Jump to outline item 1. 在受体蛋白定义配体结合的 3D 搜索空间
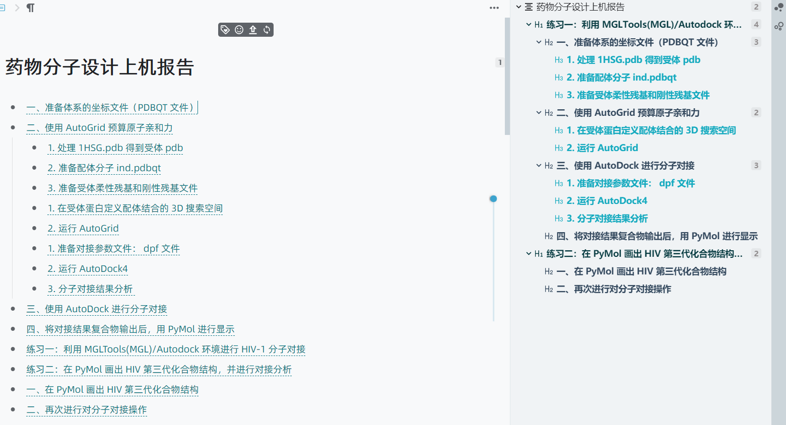Viewport: 786px width, 425px height. point(651,130)
